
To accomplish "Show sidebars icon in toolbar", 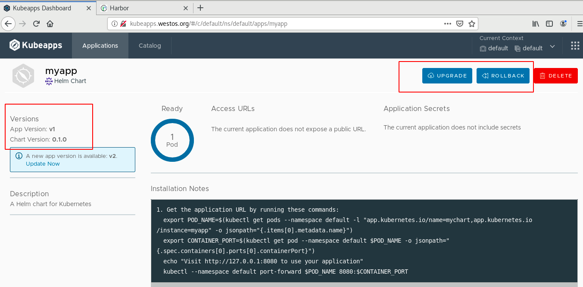I will [549, 24].
